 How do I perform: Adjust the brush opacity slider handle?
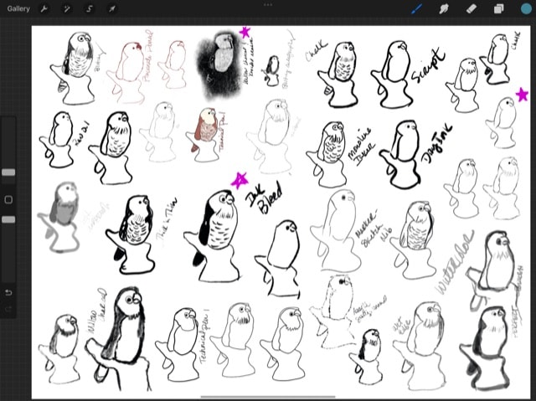click(8, 219)
